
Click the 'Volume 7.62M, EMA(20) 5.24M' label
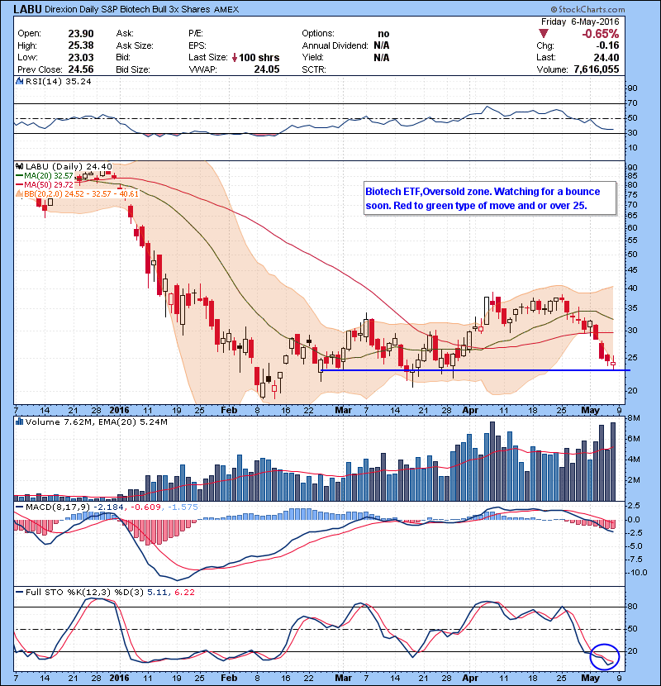[x=96, y=422]
